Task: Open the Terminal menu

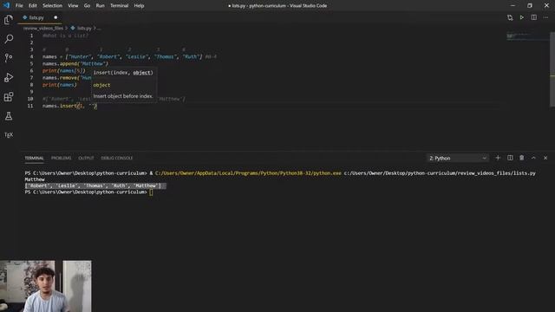Action: 120,6
